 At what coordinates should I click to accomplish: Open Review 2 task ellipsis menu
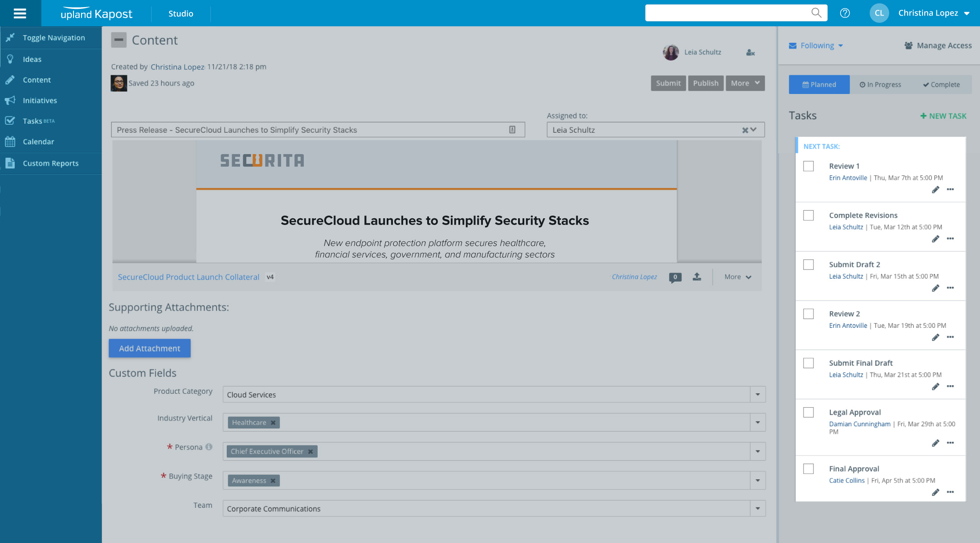coord(950,337)
